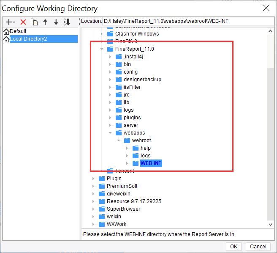Click scrollbar up arrow in folder tree

point(270,31)
